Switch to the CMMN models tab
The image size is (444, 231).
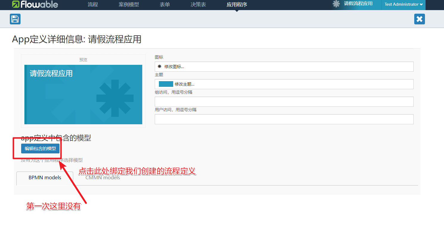click(x=103, y=178)
